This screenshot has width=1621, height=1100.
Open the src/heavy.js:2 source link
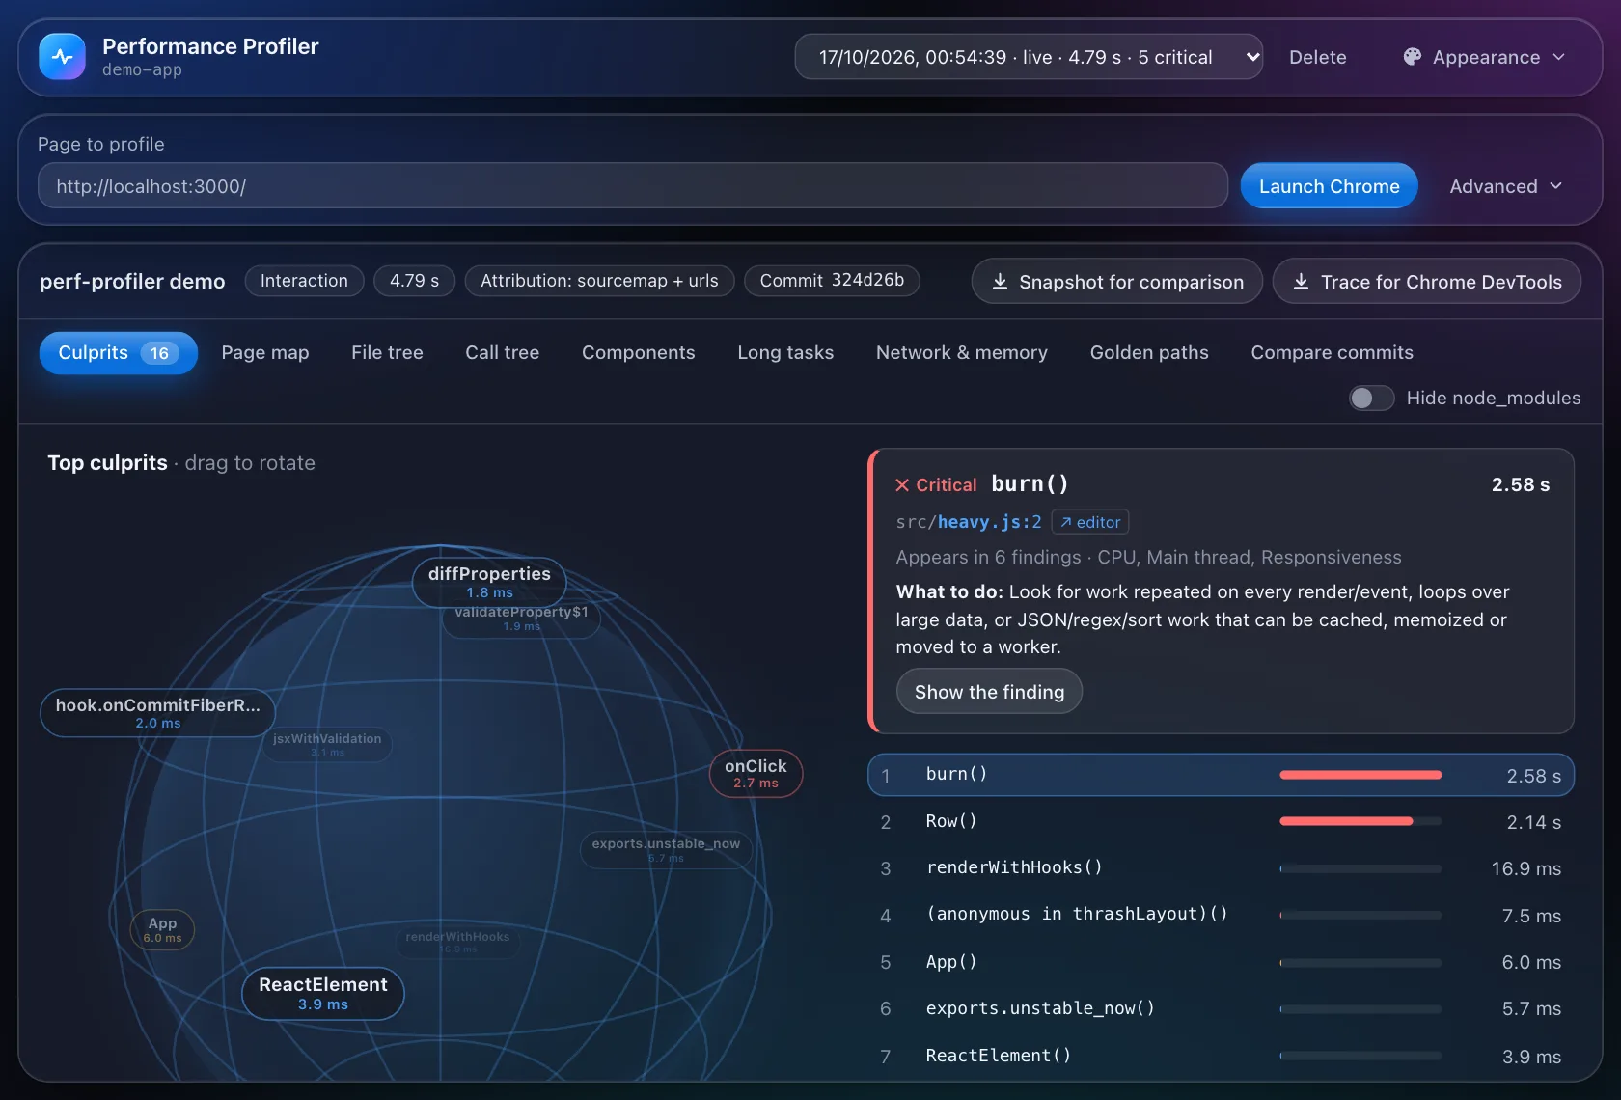click(969, 522)
